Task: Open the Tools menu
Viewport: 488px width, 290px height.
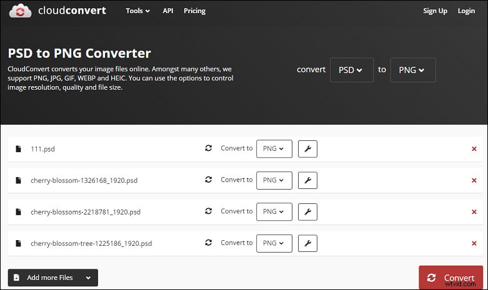Action: (137, 11)
